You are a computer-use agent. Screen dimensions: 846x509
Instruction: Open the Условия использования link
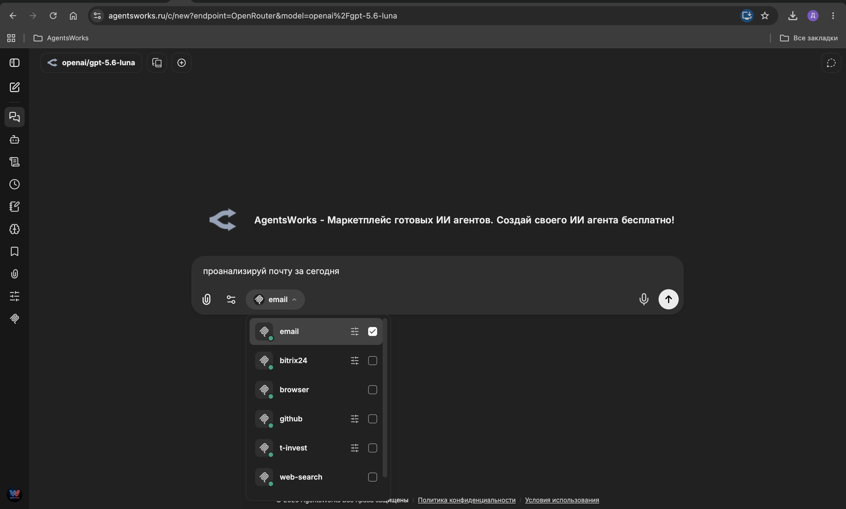[x=562, y=500]
